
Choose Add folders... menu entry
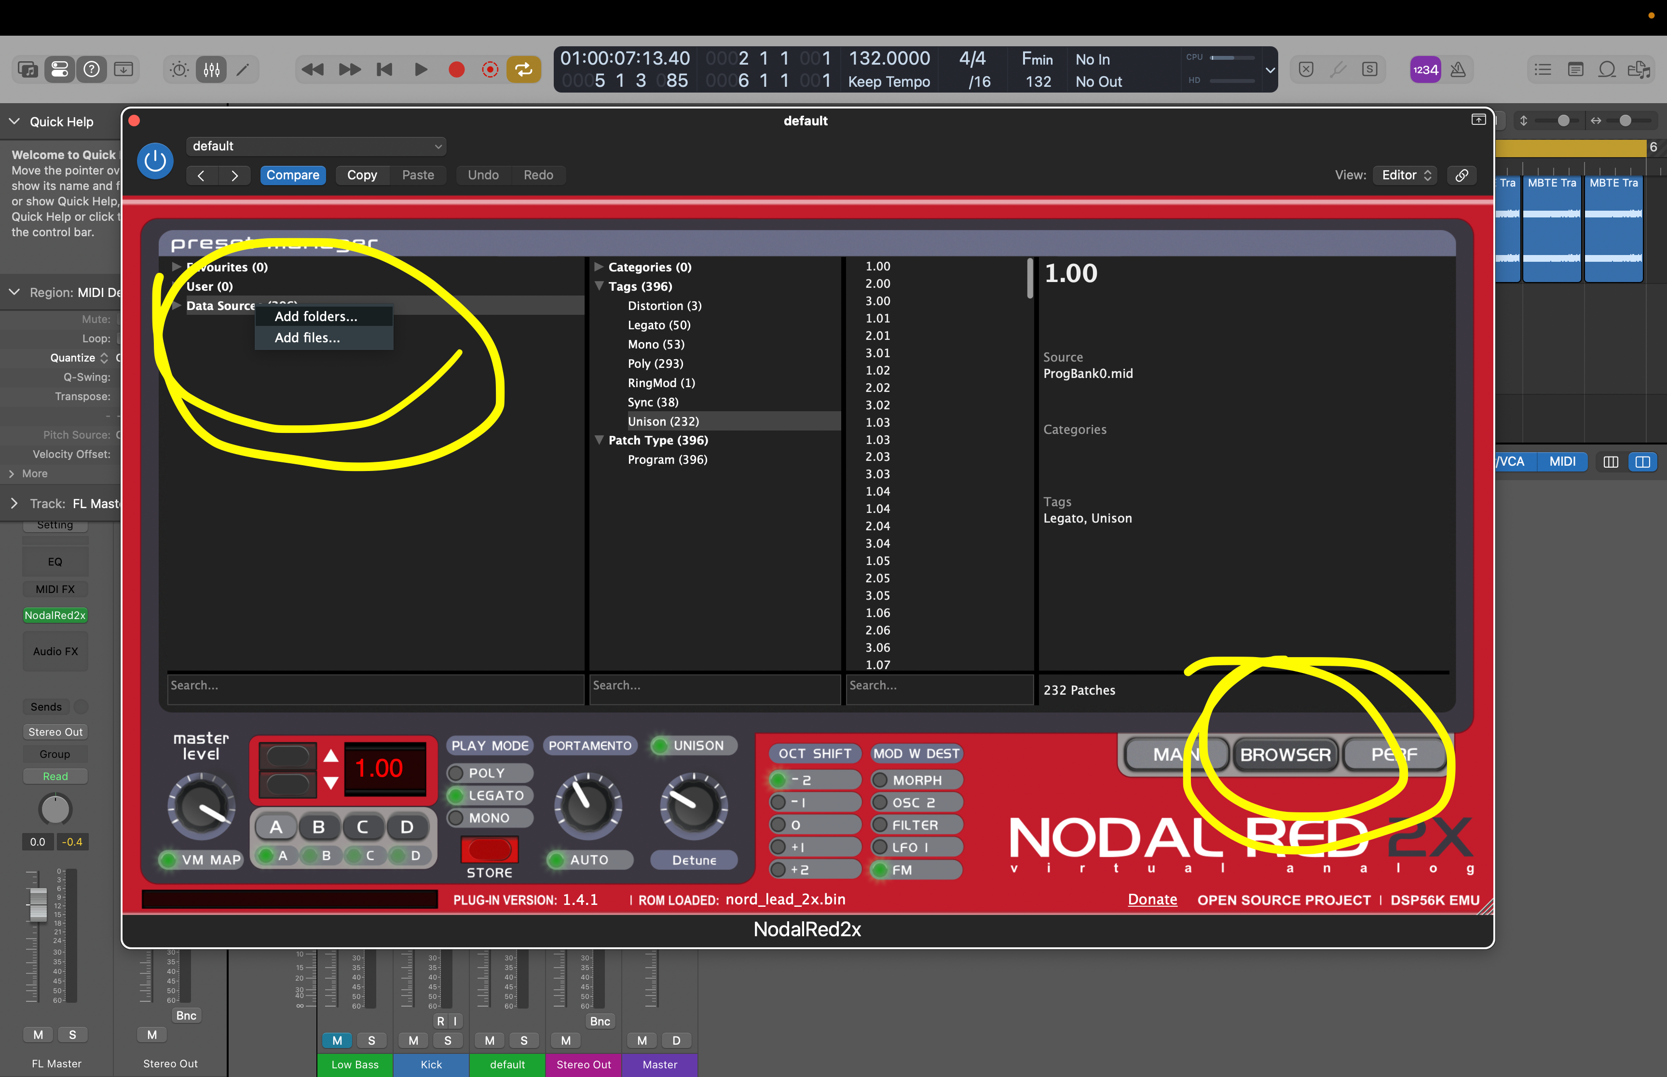[315, 316]
